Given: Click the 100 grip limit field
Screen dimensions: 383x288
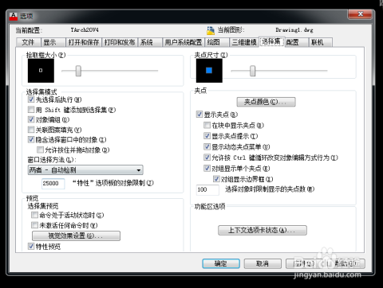Looking at the screenshot, I should point(207,189).
